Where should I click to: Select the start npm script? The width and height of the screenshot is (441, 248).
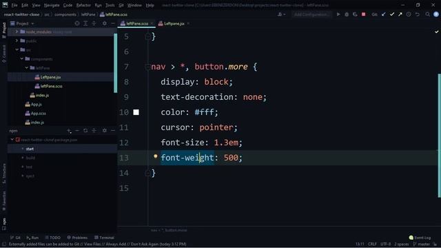pos(30,149)
